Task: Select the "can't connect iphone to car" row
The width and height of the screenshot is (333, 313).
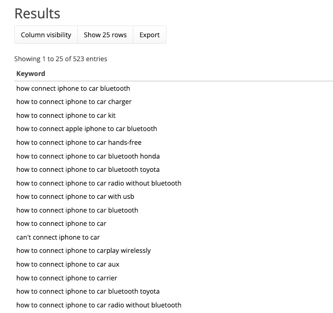Action: [x=58, y=237]
